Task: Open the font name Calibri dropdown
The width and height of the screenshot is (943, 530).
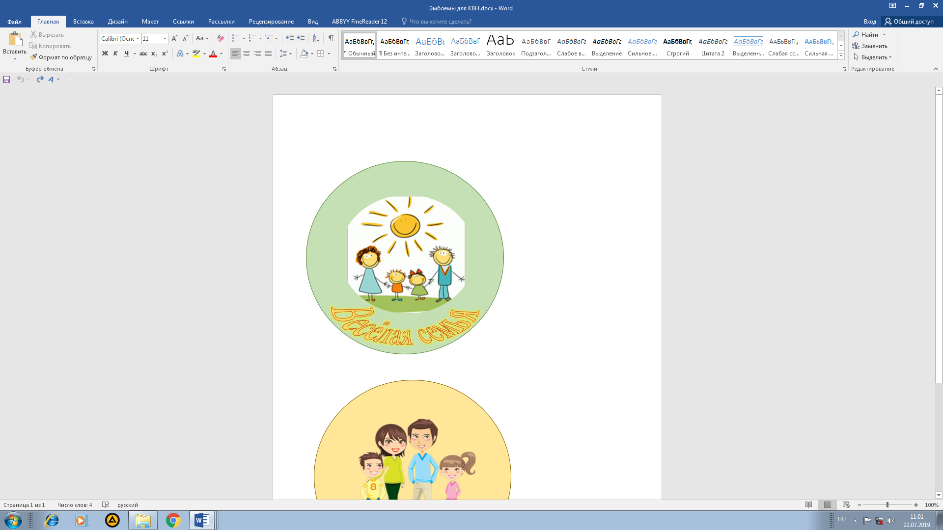Action: pyautogui.click(x=138, y=38)
